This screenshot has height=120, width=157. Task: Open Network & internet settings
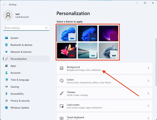pos(26,52)
